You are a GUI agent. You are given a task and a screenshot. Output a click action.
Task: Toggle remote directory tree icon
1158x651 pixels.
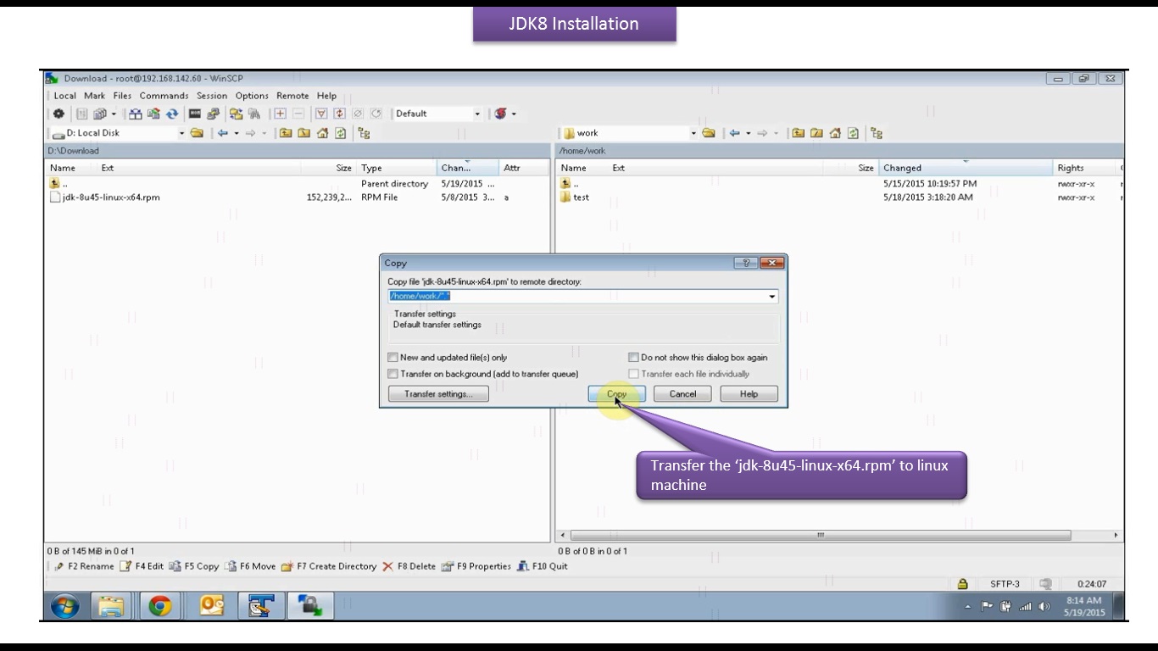877,133
